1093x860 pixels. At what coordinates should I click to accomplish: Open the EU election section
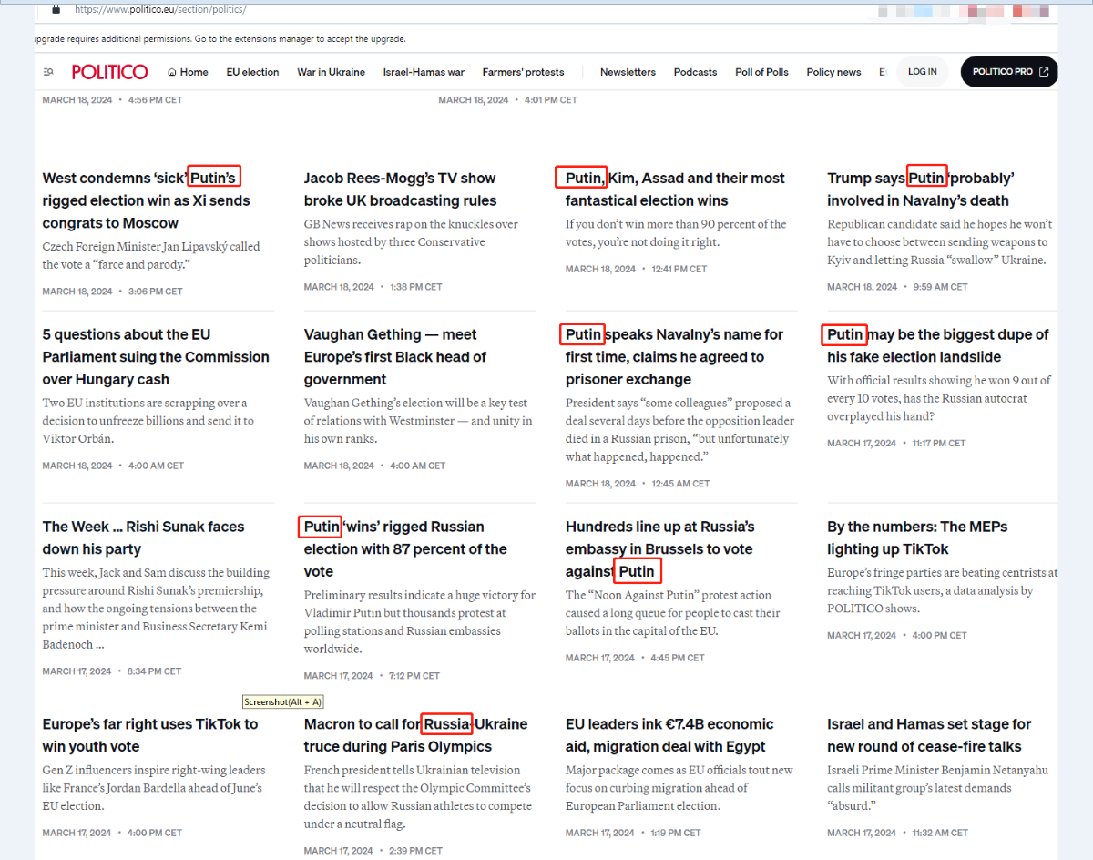pos(252,72)
